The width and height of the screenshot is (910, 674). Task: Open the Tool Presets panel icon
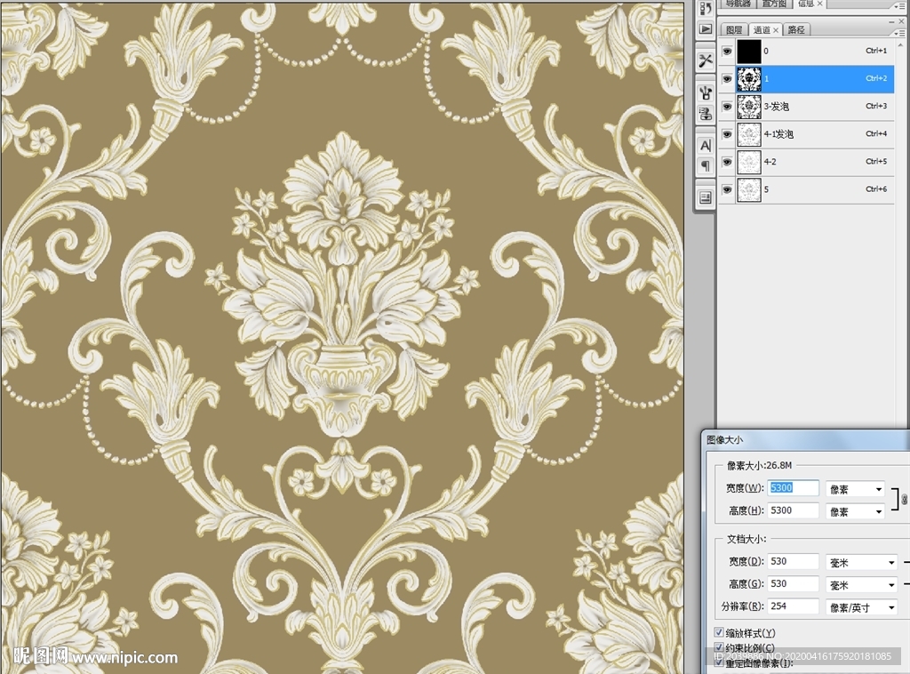click(x=706, y=60)
